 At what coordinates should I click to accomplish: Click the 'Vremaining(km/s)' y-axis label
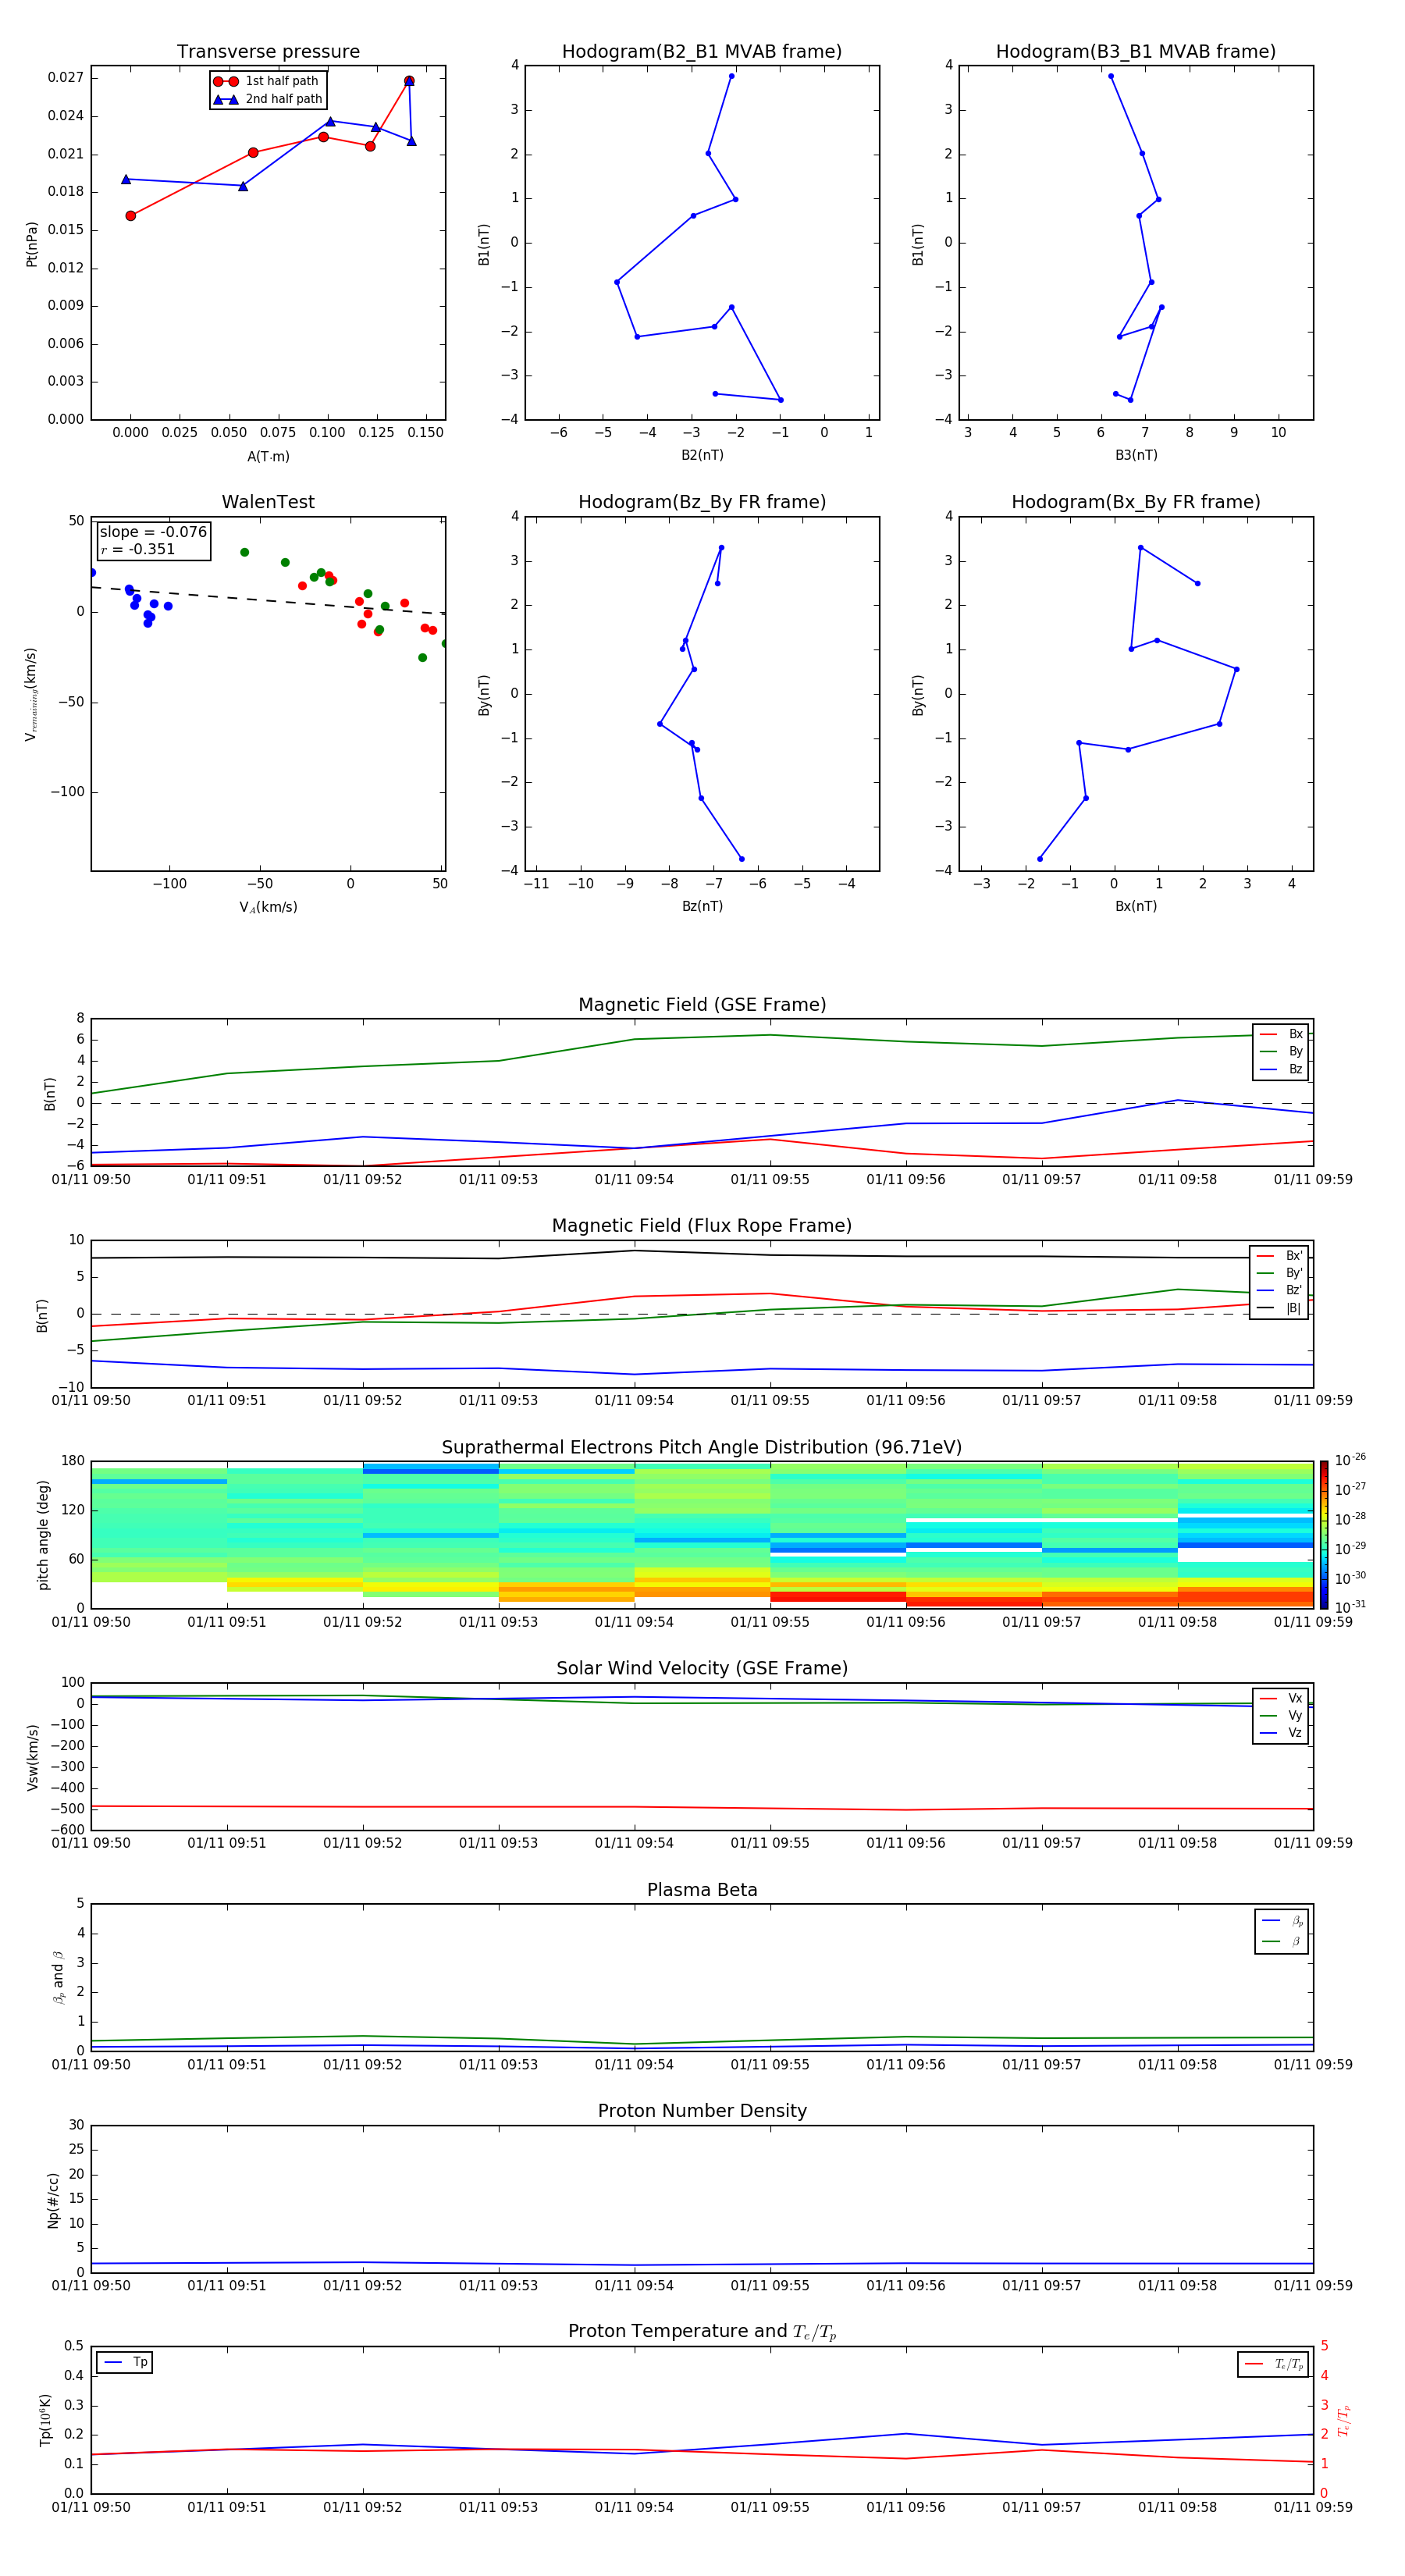(x=31, y=694)
